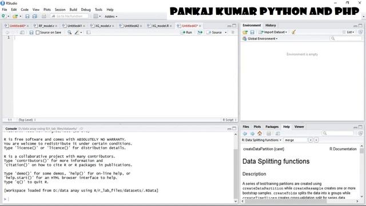Open console working directory arrow icon

[x=81, y=129]
